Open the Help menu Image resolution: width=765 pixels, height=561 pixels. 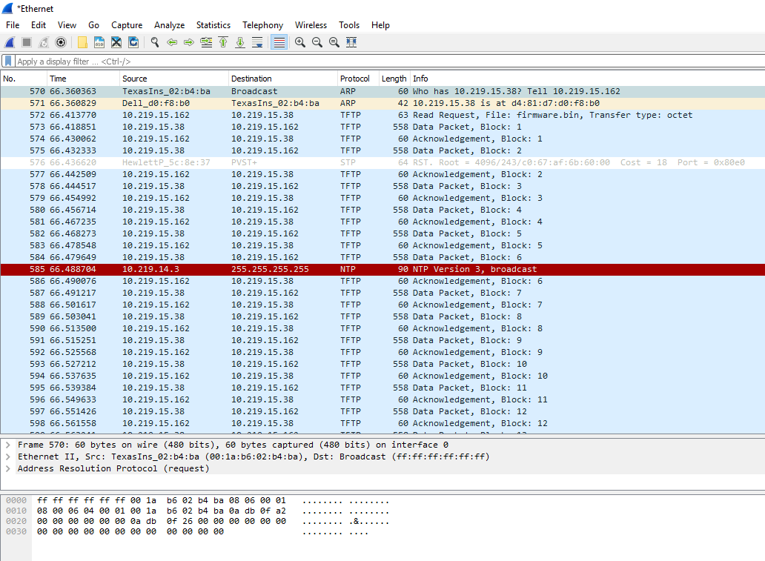click(x=380, y=25)
